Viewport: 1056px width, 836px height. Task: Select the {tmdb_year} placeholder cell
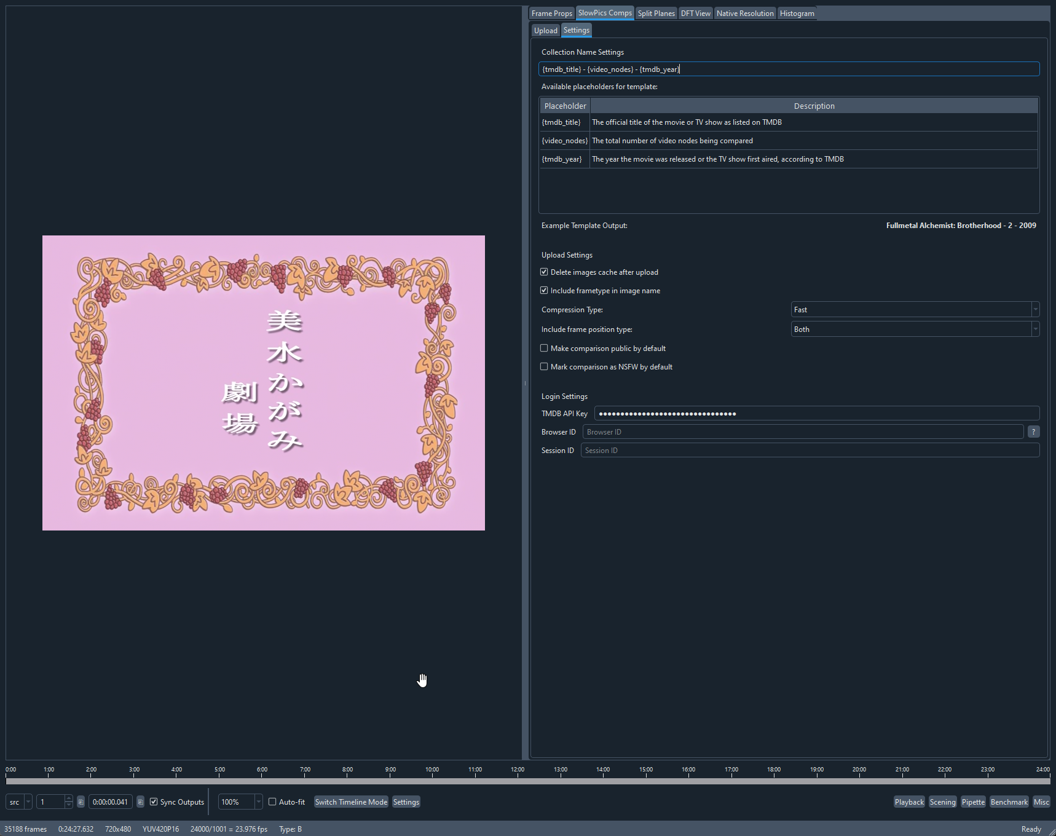click(564, 159)
